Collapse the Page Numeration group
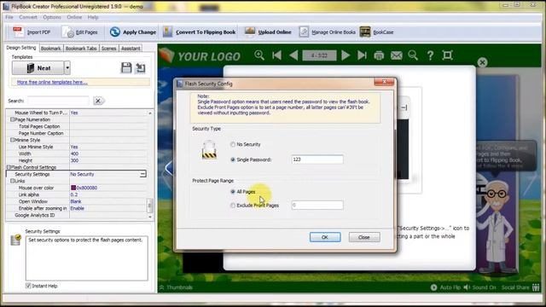 pyautogui.click(x=12, y=119)
